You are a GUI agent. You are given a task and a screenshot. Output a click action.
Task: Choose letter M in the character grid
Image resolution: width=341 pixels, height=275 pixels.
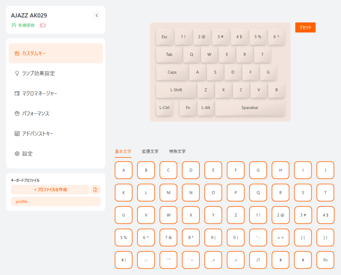point(168,192)
